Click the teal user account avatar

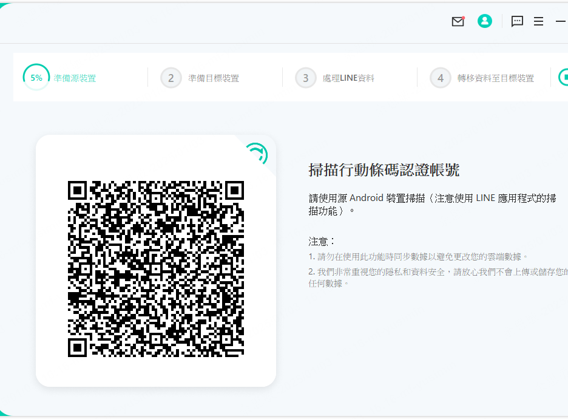pyautogui.click(x=484, y=21)
